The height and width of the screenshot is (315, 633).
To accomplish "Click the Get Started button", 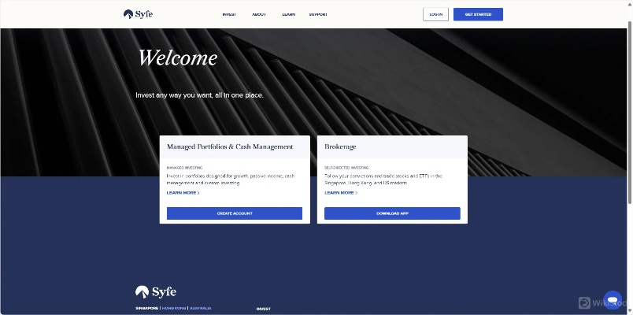I will (478, 14).
